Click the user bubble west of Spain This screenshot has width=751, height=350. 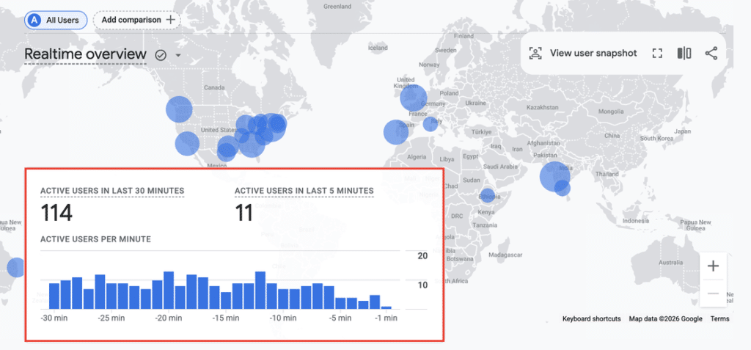[396, 132]
